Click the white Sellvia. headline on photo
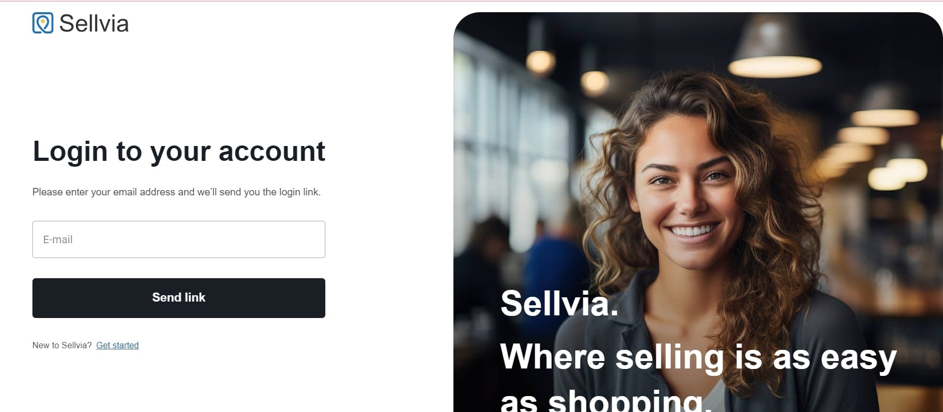The image size is (943, 412). point(559,303)
